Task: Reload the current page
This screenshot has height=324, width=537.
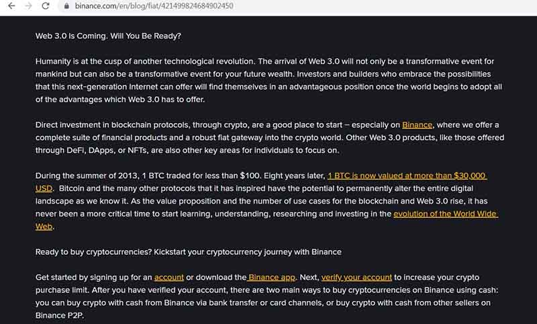Action: click(46, 6)
